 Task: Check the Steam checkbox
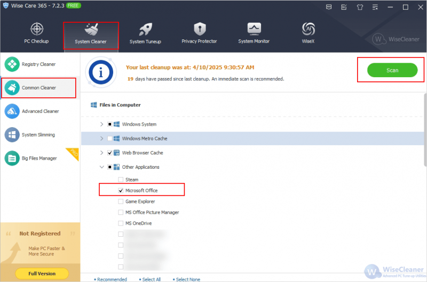pyautogui.click(x=121, y=180)
